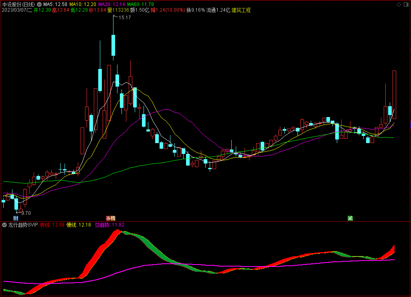The width and height of the screenshot is (411, 297).
Task: Click the 快线: 12.58 indicator label
Action: pos(52,225)
